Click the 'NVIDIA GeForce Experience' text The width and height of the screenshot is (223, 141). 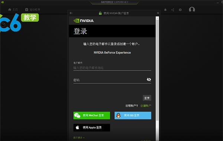click(x=112, y=52)
